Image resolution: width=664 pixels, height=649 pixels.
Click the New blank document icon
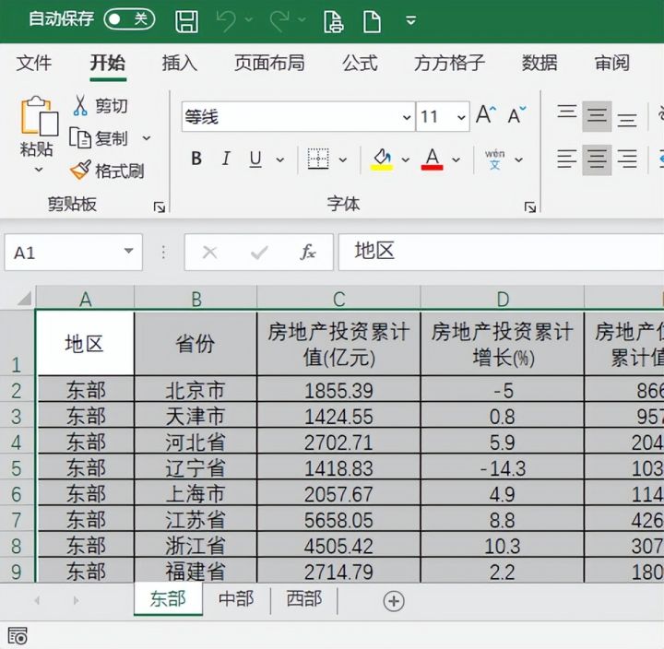pos(372,21)
